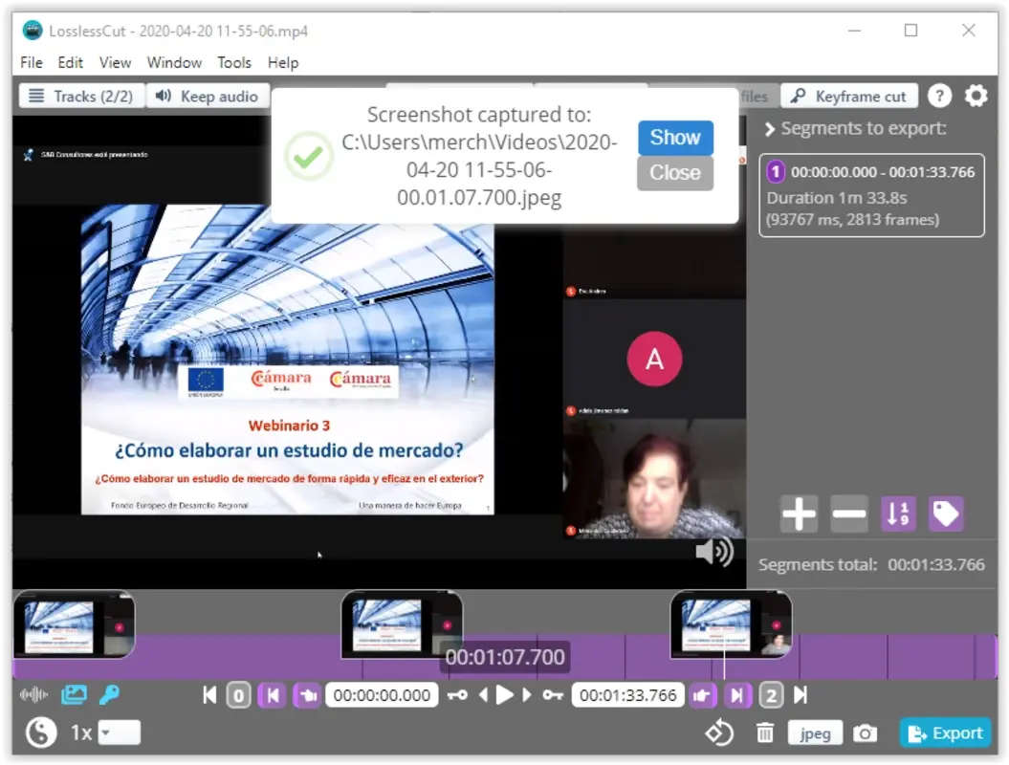Open the Tools menu
Screen dimensions: 1009x765
234,62
